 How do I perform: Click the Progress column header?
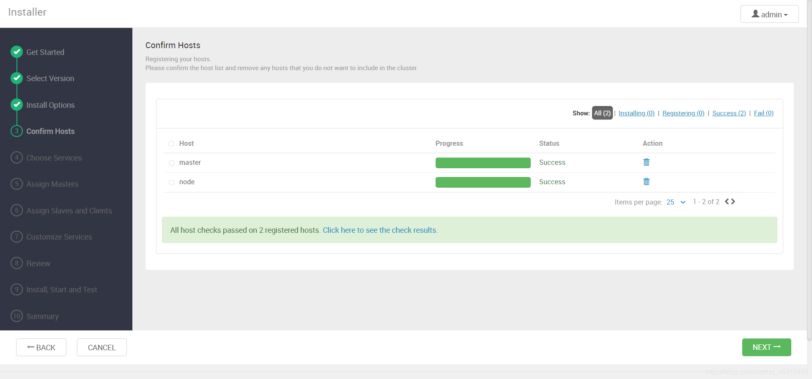(x=449, y=144)
